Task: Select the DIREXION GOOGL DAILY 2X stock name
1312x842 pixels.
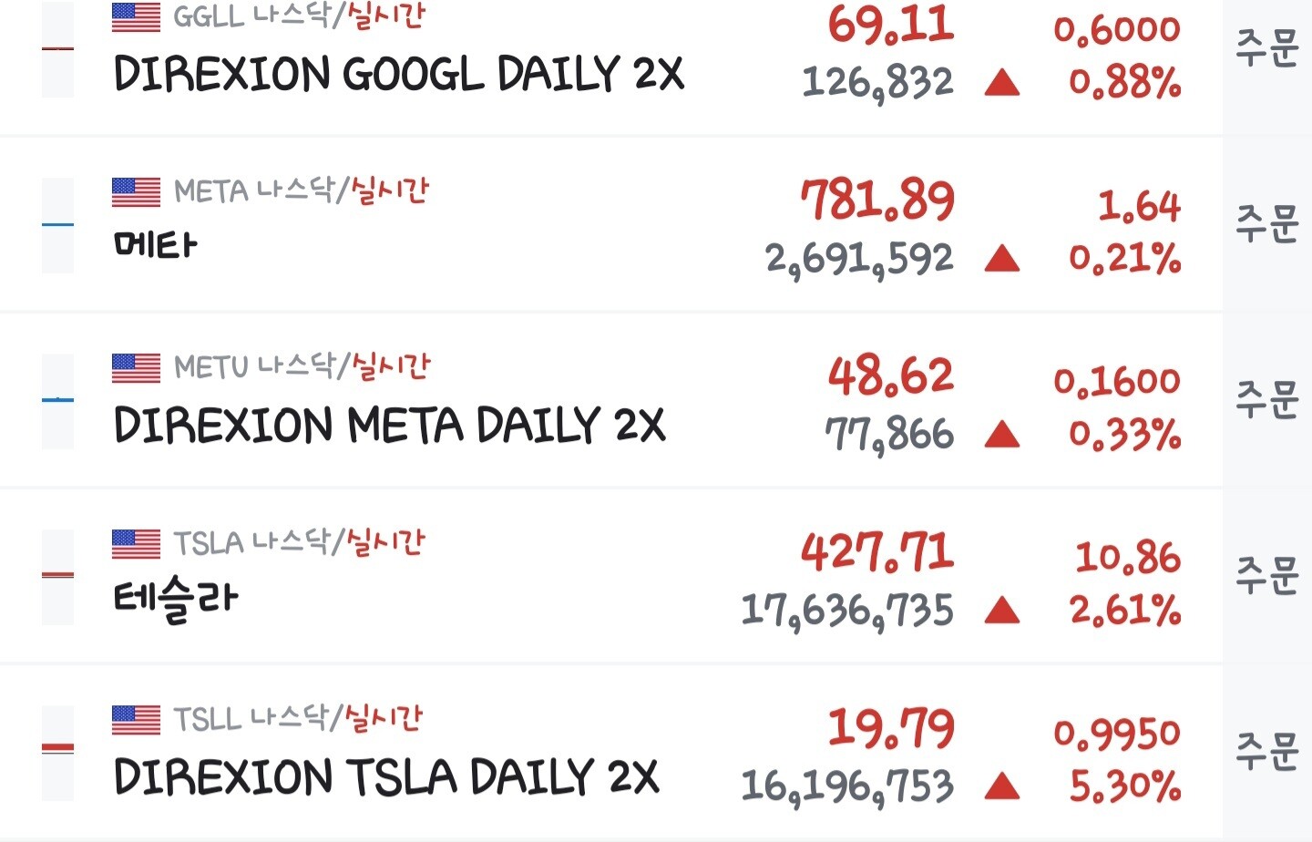Action: [398, 75]
